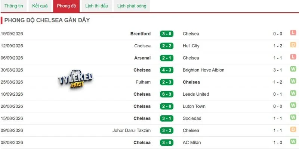Open the Sociedad team link

192,118
